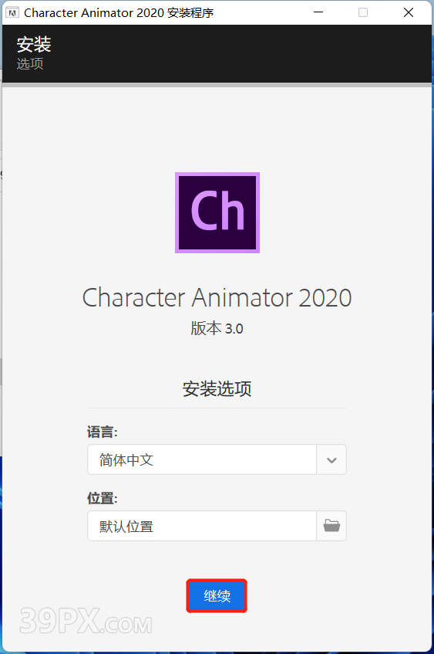Click the 位置 label
434x654 pixels.
click(x=103, y=497)
